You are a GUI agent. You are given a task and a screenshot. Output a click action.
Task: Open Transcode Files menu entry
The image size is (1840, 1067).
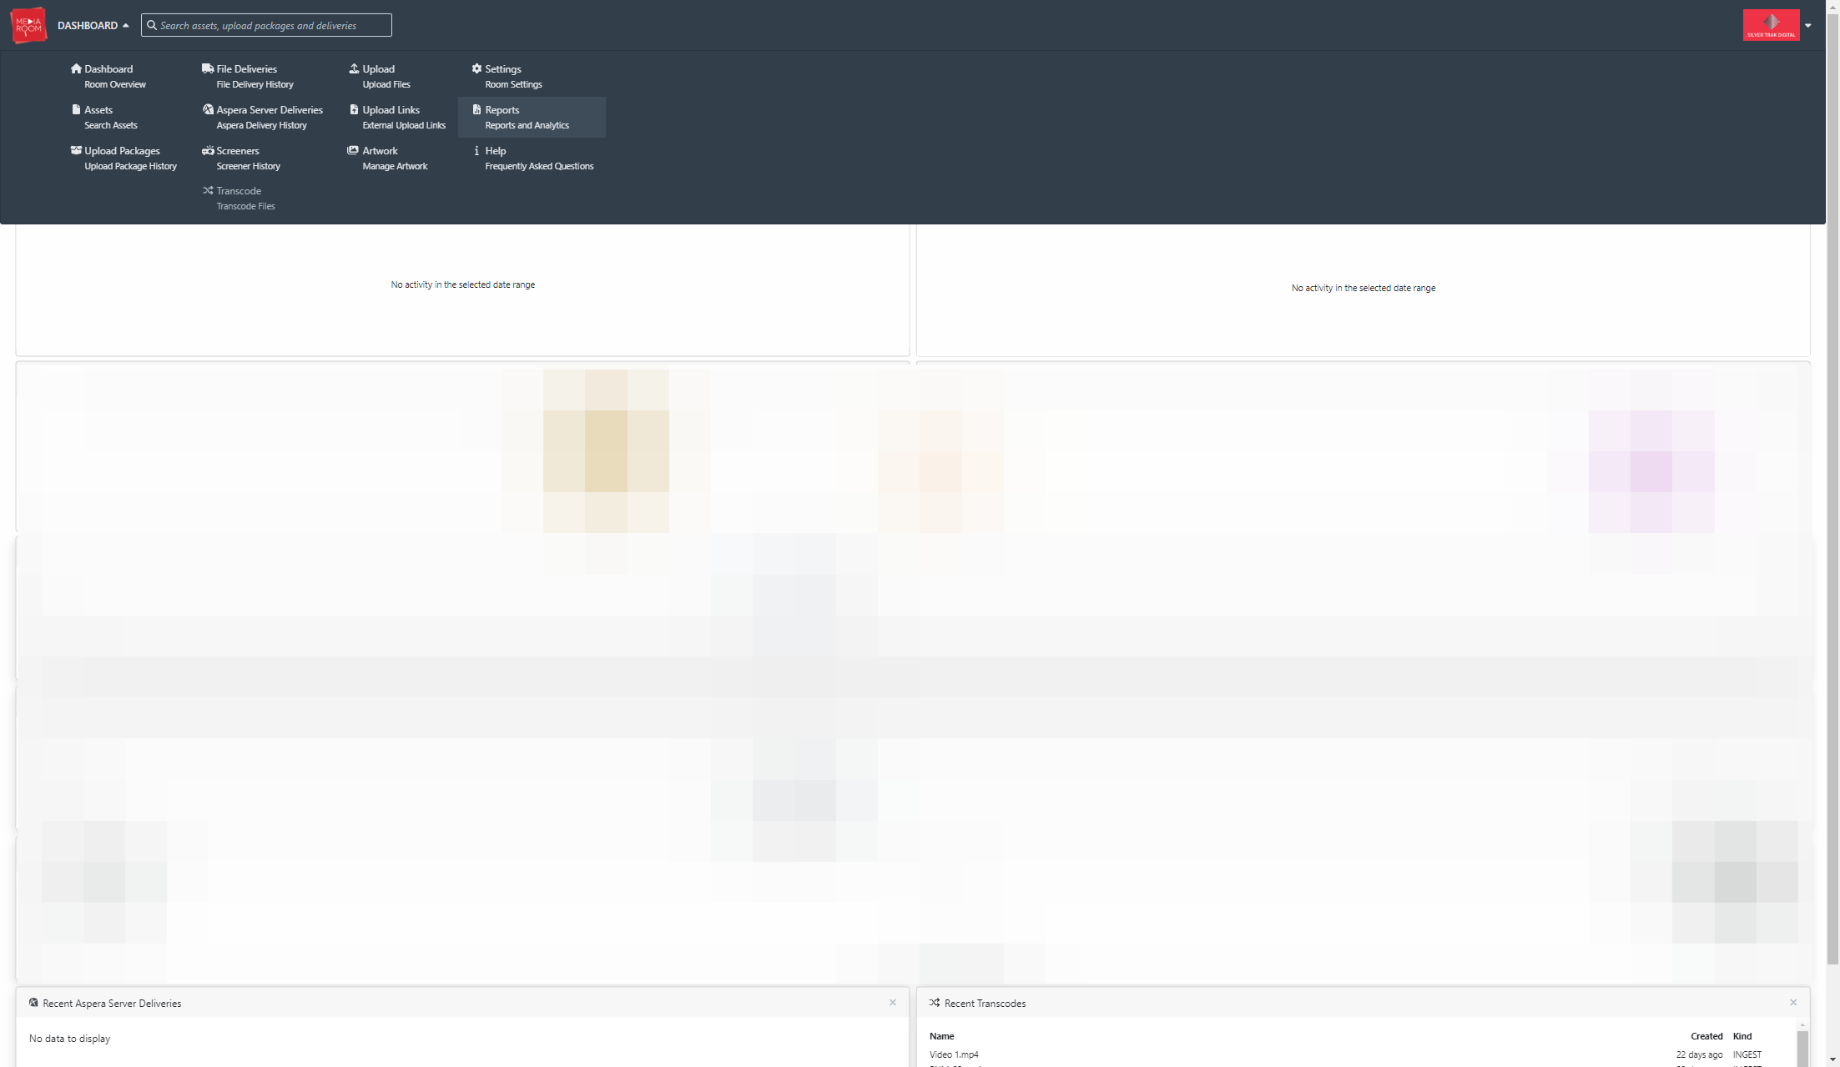coord(245,206)
